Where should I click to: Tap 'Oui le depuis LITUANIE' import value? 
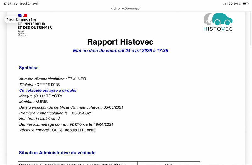click(x=74, y=130)
